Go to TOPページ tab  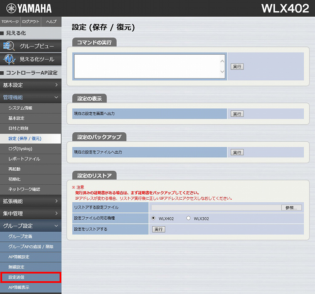[10, 21]
